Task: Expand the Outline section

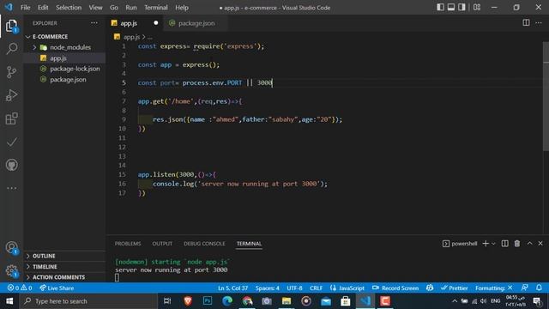Action: click(x=65, y=256)
